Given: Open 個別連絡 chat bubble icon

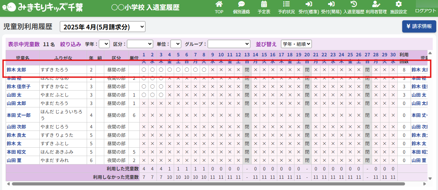Looking at the screenshot, I should [x=241, y=5].
